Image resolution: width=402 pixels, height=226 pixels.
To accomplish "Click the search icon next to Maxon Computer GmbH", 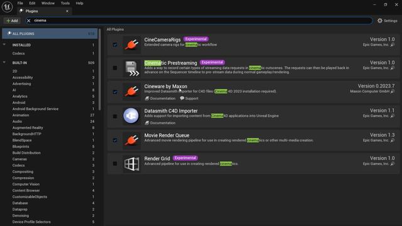I will pos(392,92).
